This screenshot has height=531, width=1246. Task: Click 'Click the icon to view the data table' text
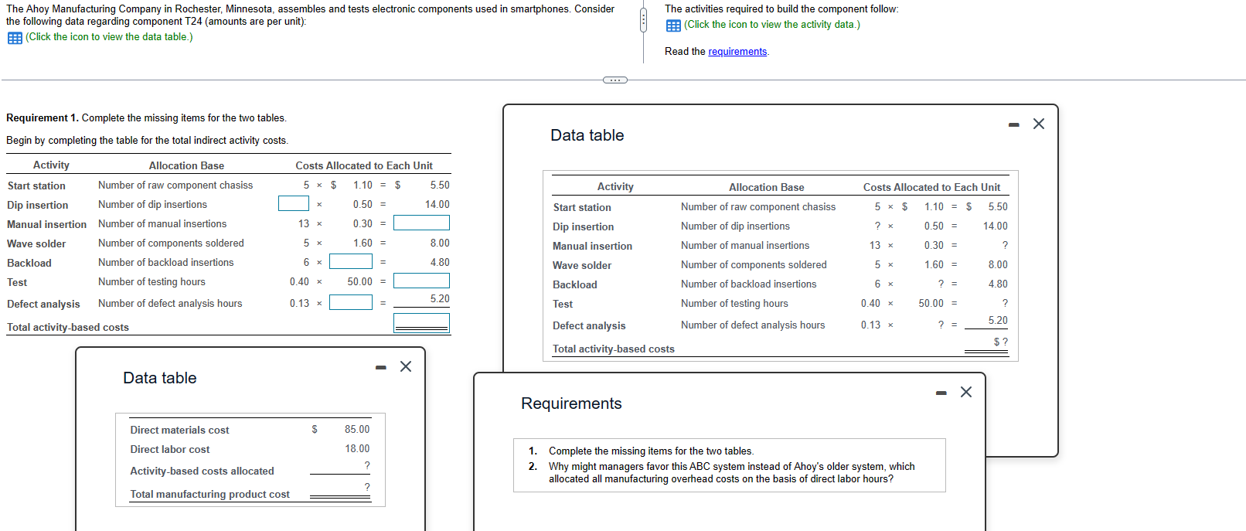(x=109, y=37)
